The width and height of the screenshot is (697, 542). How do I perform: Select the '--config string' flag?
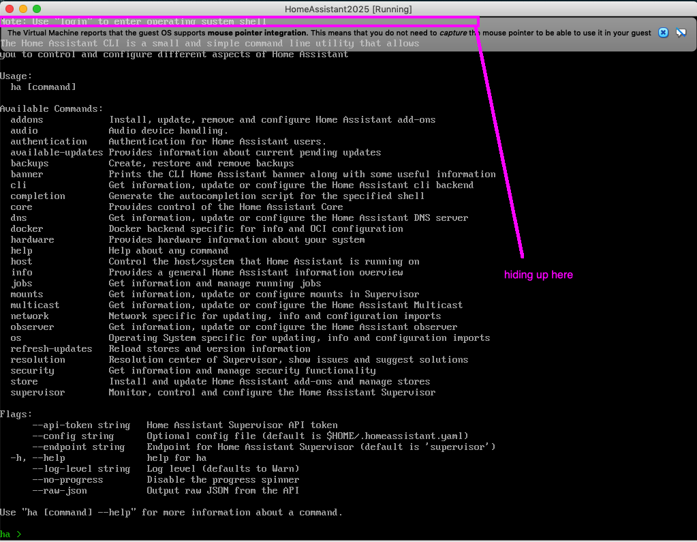tap(74, 435)
